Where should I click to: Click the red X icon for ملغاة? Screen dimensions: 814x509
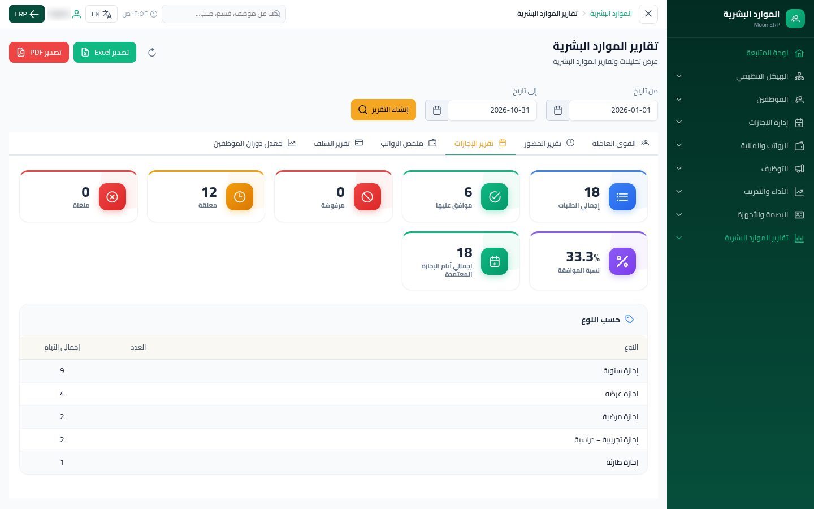click(x=112, y=197)
